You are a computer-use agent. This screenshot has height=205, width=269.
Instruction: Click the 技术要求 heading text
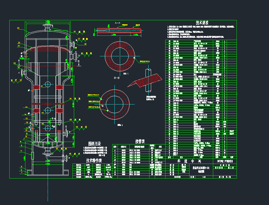[x=202, y=23]
